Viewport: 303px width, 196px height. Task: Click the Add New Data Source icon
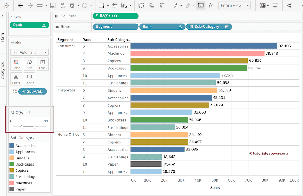click(x=62, y=6)
